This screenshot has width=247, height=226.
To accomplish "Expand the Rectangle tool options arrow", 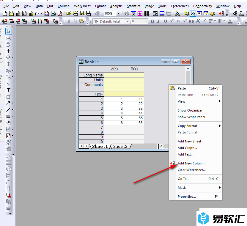I will click(x=13, y=116).
